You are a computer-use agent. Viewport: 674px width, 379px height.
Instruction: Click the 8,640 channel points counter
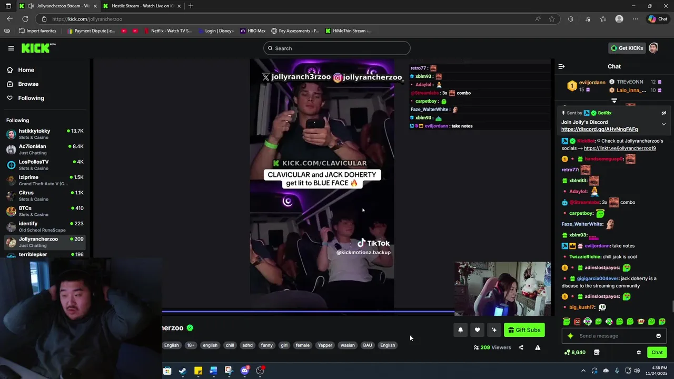click(x=574, y=352)
